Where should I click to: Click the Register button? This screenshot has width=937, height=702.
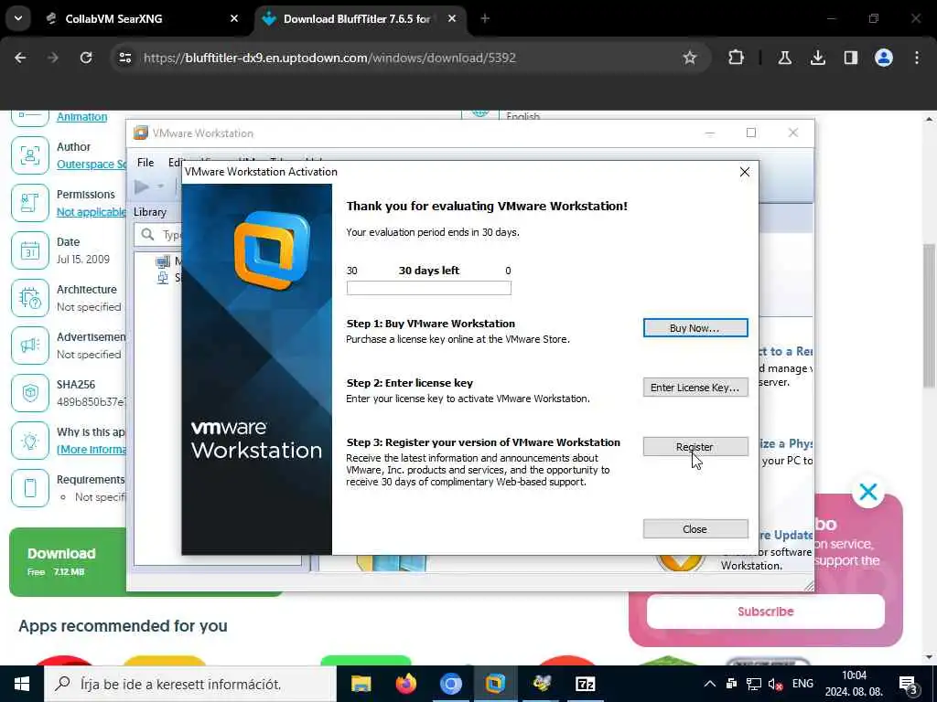tap(695, 446)
